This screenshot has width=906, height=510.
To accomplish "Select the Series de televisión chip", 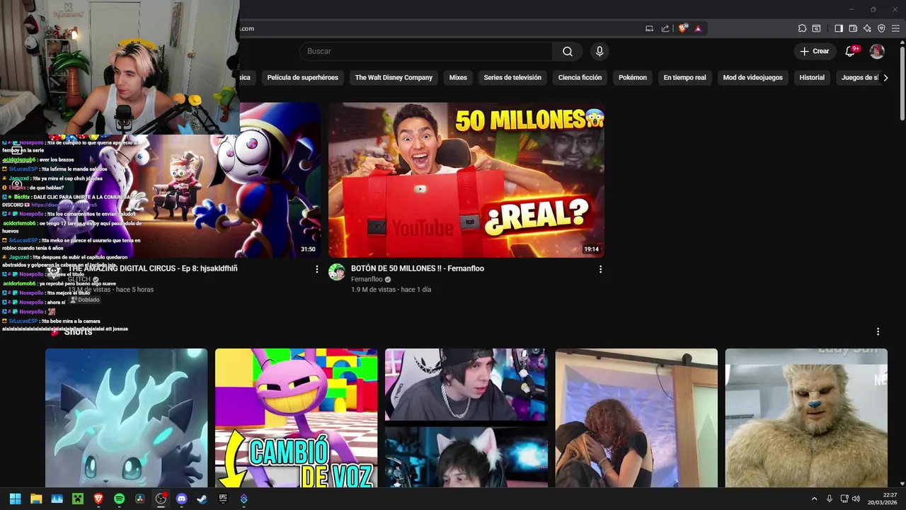I will 512,77.
